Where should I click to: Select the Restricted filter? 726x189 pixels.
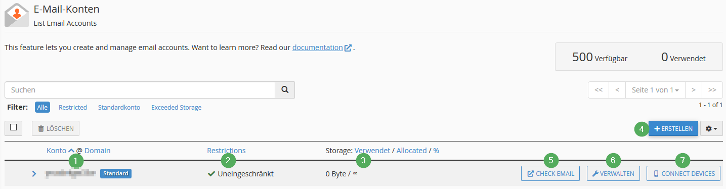[x=73, y=108]
